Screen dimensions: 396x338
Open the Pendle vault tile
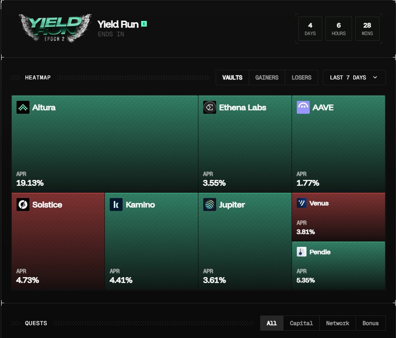338,266
